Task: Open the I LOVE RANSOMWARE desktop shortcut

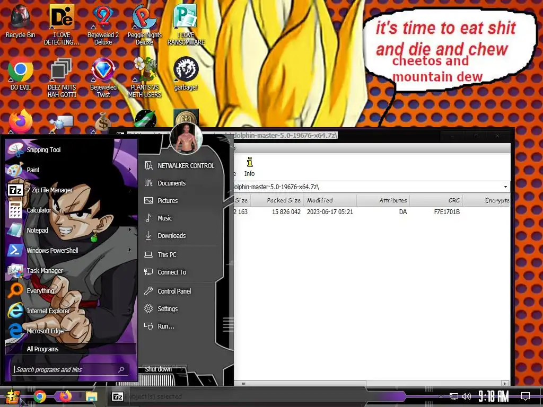Action: (186, 24)
